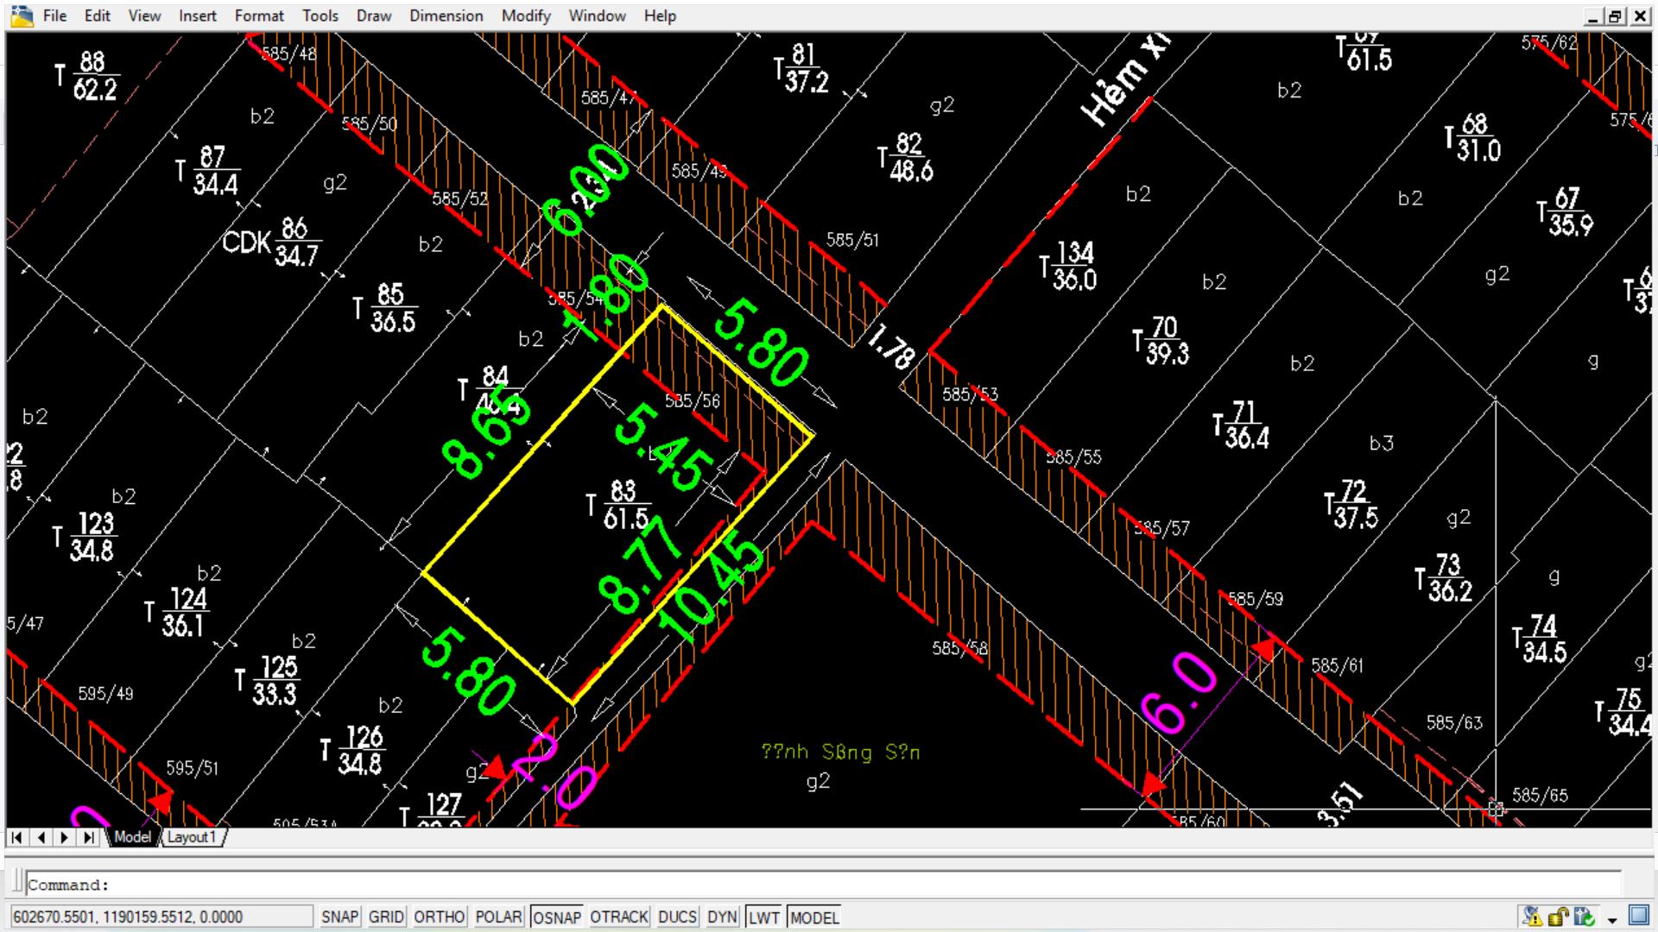1658x932 pixels.
Task: Open the File menu
Action: click(54, 16)
